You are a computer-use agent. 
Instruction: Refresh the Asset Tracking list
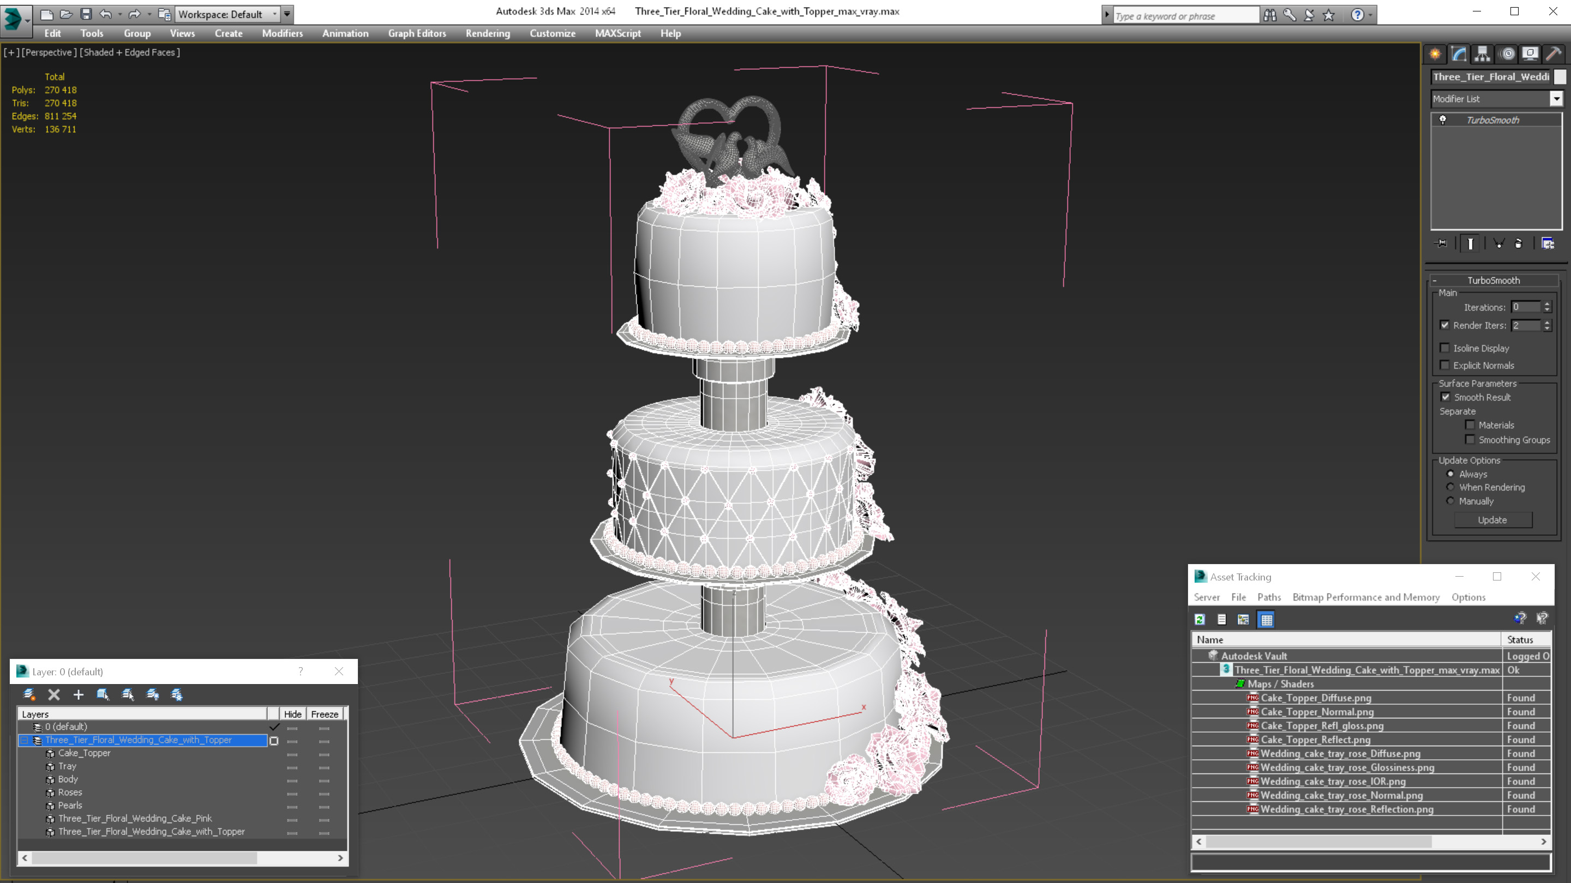coord(1200,619)
